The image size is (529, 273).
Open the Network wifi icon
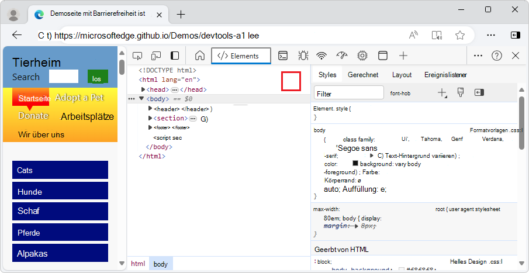coord(322,56)
